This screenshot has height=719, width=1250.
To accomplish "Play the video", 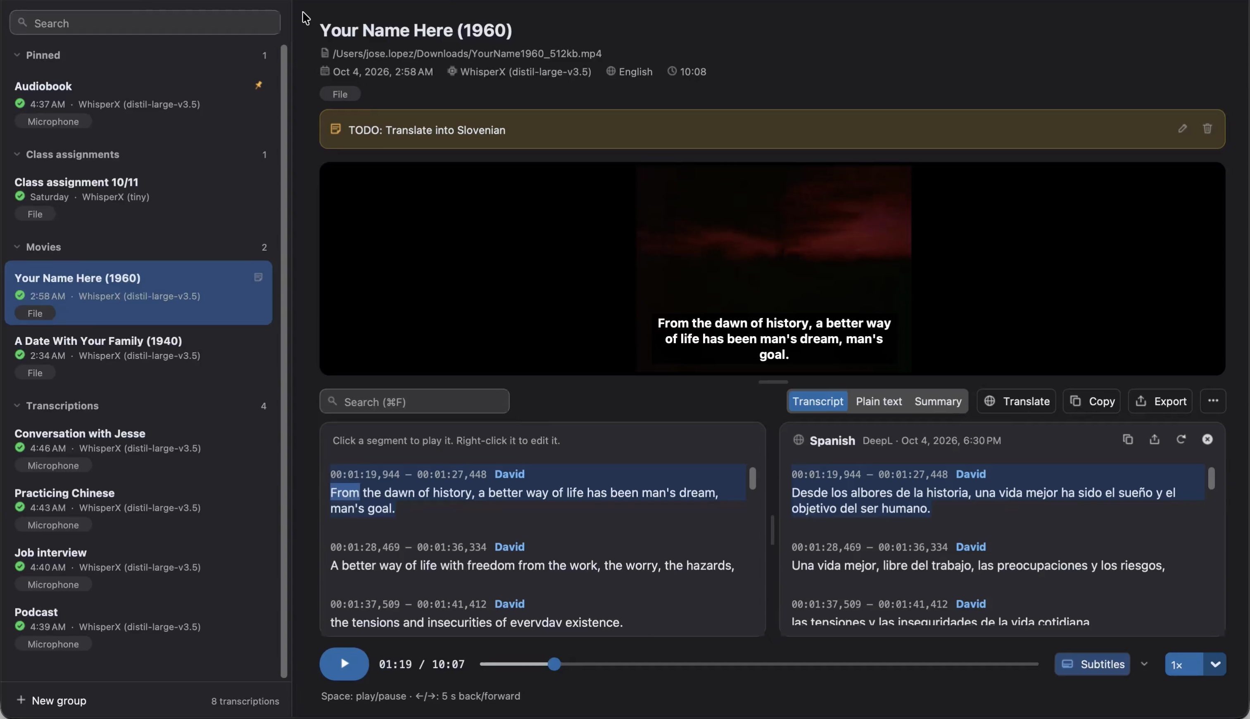I will click(x=344, y=664).
